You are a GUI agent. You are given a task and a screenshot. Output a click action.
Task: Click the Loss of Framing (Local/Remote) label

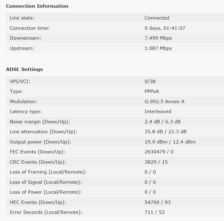(x=48, y=172)
